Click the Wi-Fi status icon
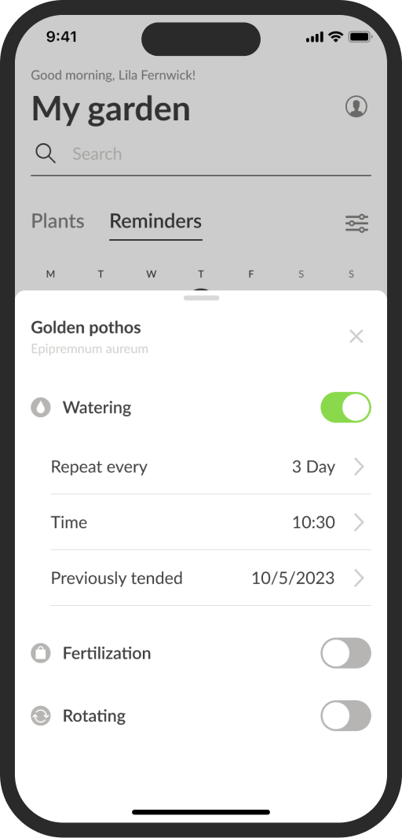The height and width of the screenshot is (838, 402). click(x=335, y=36)
